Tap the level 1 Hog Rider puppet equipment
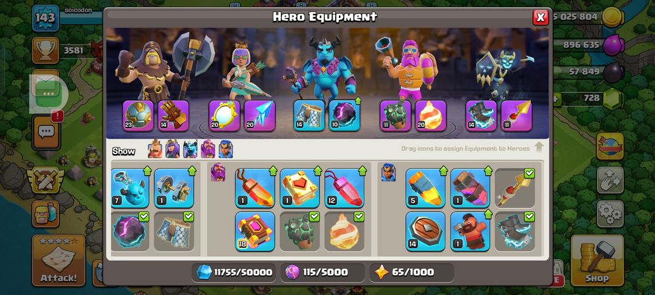Image resolution: width=655 pixels, height=295 pixels. click(x=470, y=231)
